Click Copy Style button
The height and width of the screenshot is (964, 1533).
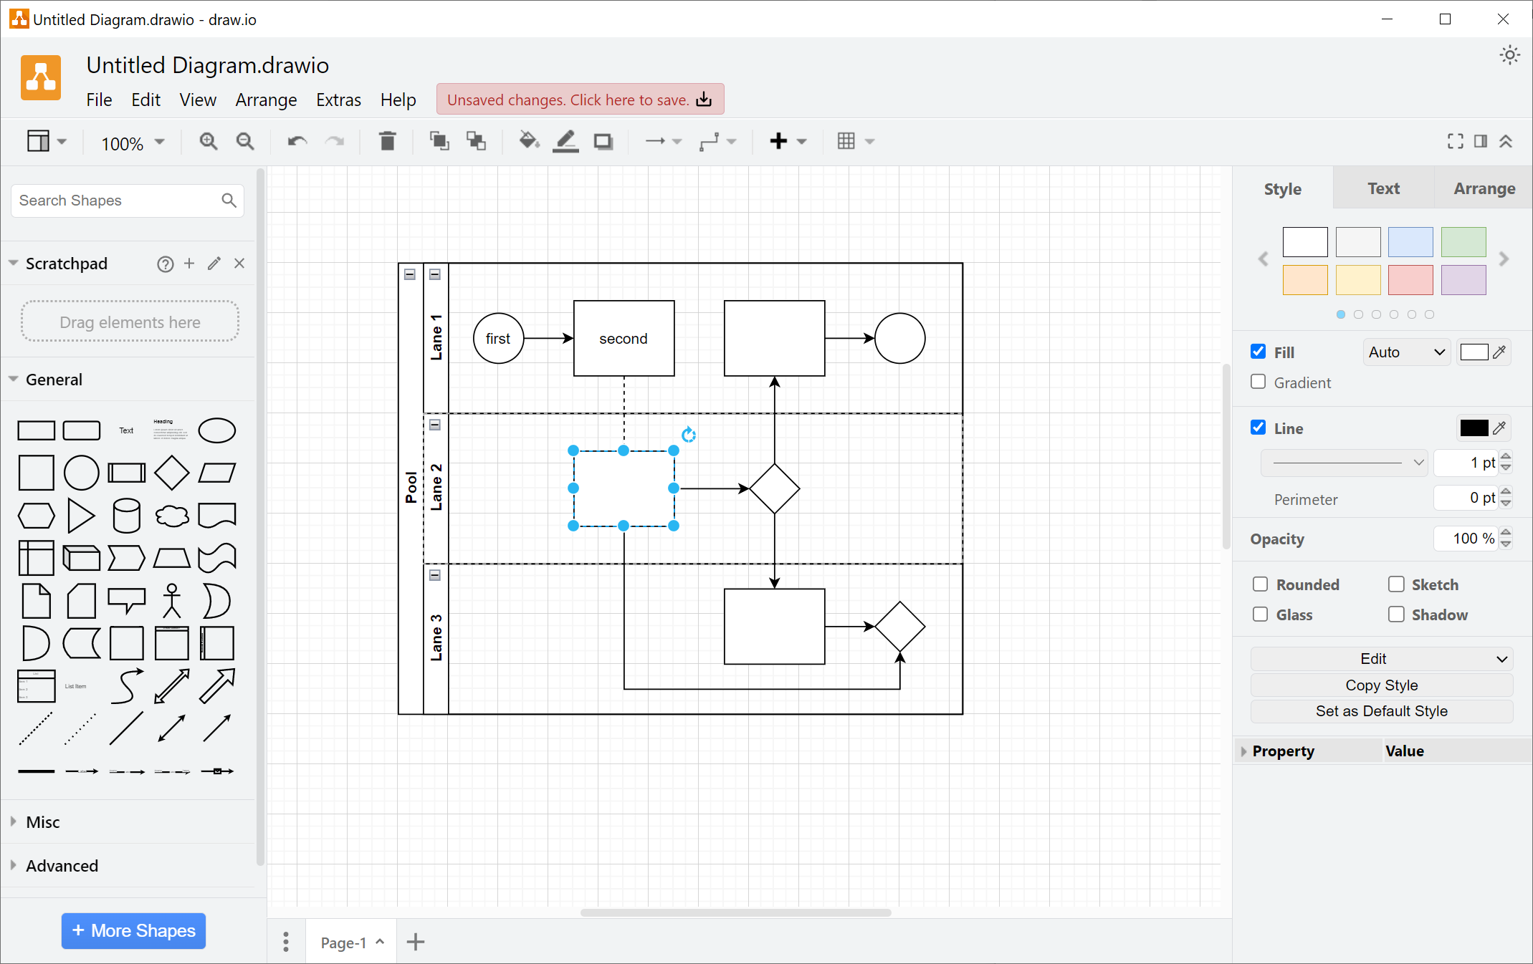[x=1381, y=685]
